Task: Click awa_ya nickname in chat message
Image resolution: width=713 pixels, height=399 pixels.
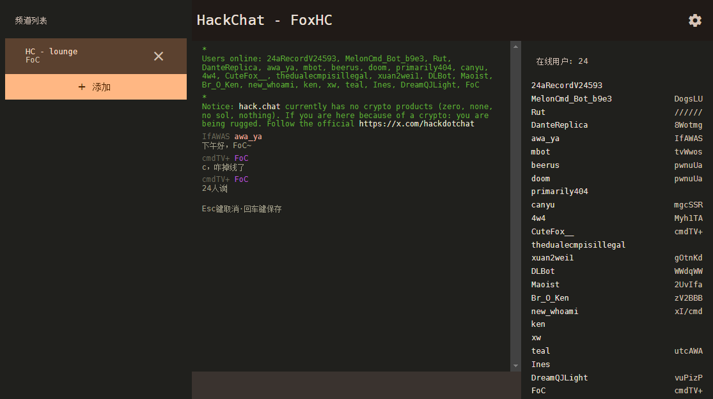Action: (248, 136)
